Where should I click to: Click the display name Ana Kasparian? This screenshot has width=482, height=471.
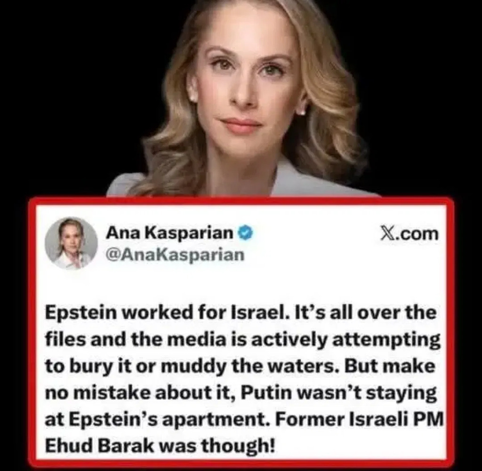coord(169,233)
